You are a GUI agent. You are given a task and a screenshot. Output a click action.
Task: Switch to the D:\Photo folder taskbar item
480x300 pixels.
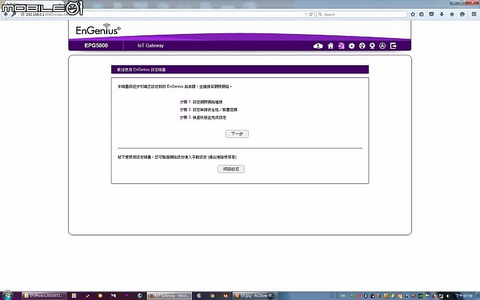(44, 296)
